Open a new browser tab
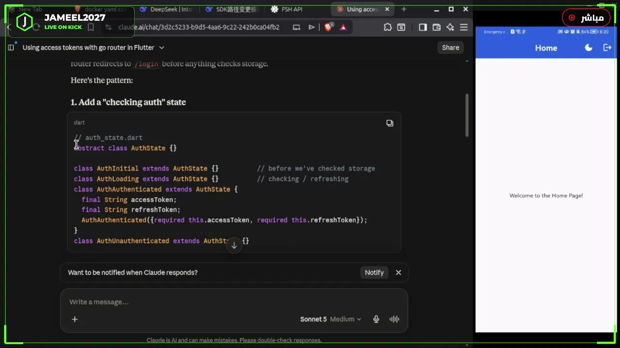The image size is (620, 348). pyautogui.click(x=403, y=9)
